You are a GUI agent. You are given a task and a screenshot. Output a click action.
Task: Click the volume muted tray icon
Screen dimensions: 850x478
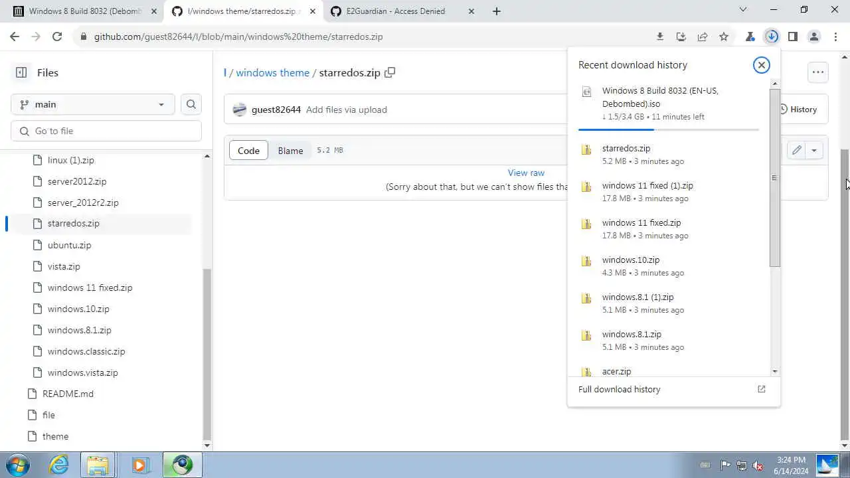pos(758,465)
